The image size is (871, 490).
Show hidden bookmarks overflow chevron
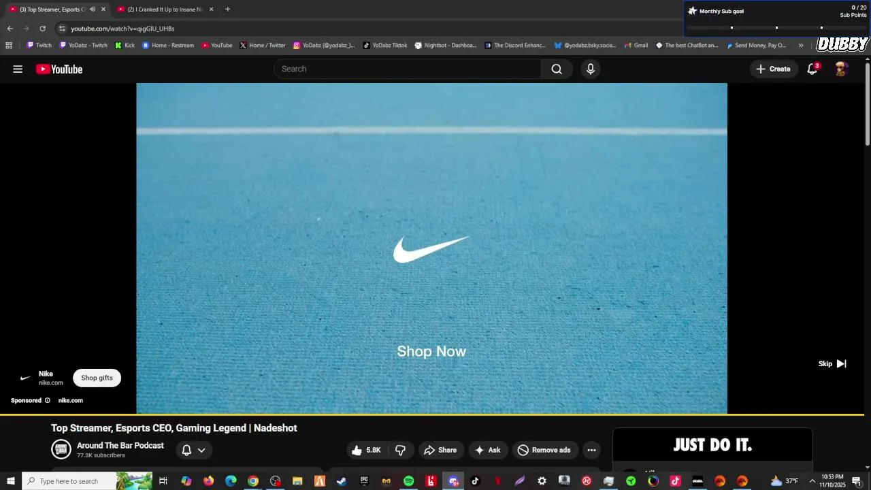(801, 46)
